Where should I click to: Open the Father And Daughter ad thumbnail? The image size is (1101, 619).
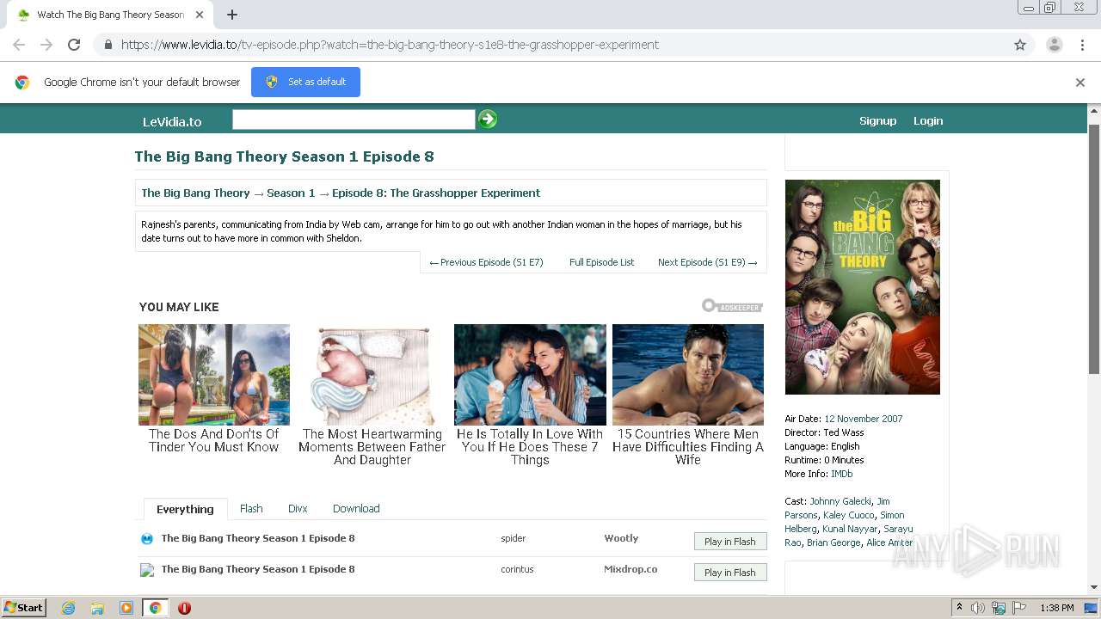point(372,375)
